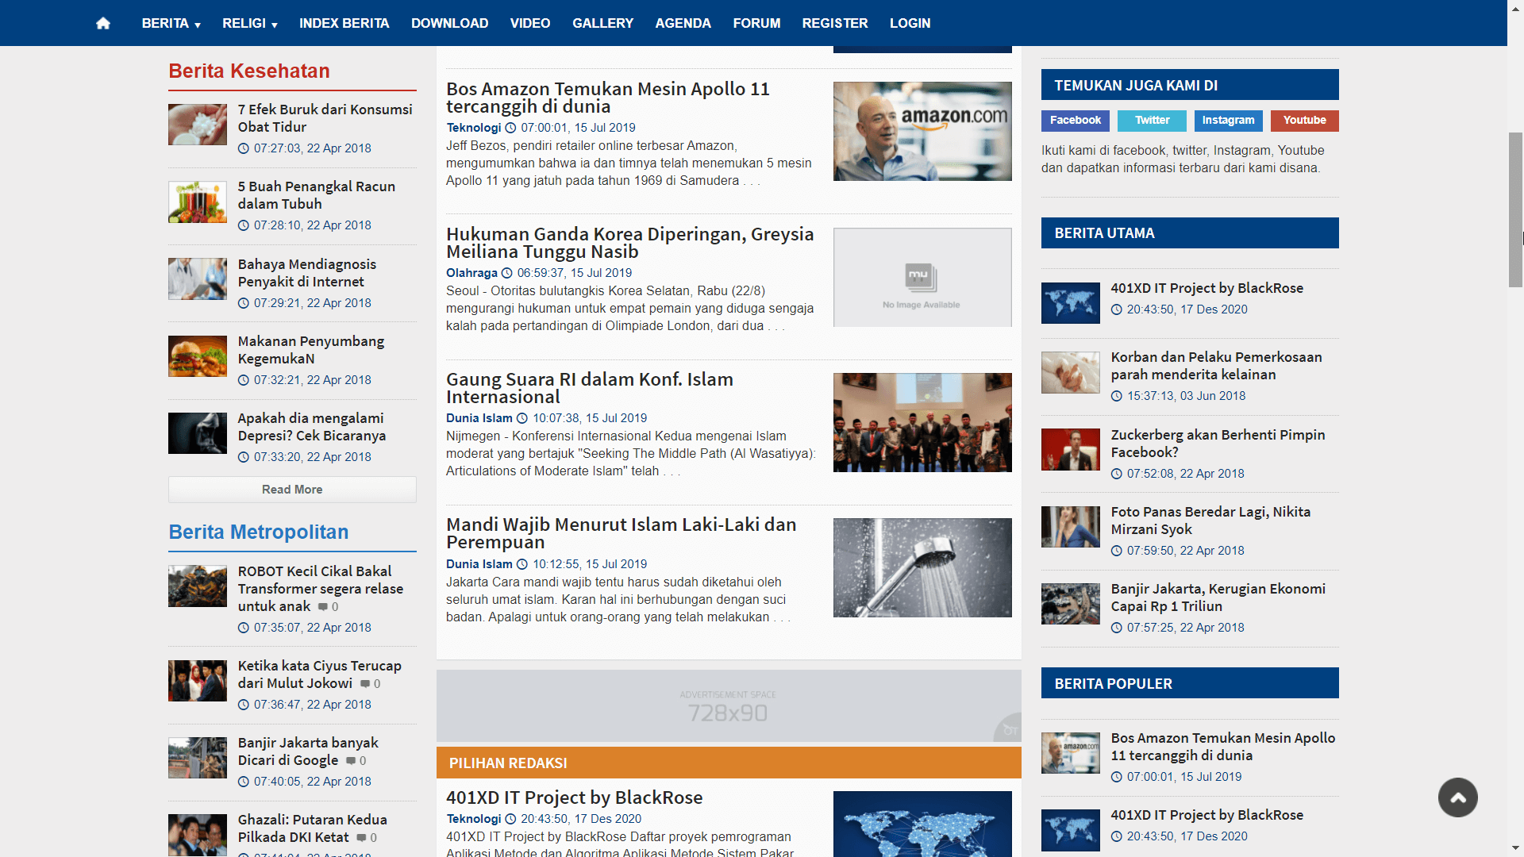Viewport: 1524px width, 857px height.
Task: Click the Read More button under Berita Kesehatan
Action: click(291, 489)
